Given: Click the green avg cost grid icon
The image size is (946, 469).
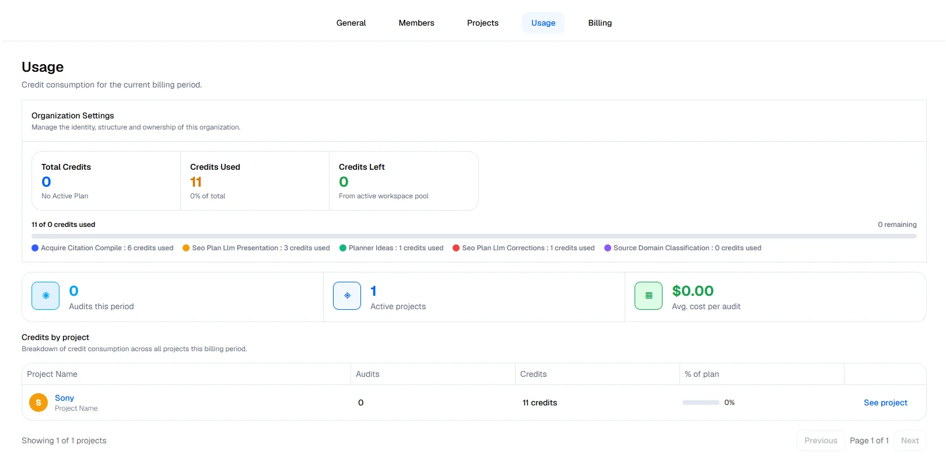Looking at the screenshot, I should point(649,296).
